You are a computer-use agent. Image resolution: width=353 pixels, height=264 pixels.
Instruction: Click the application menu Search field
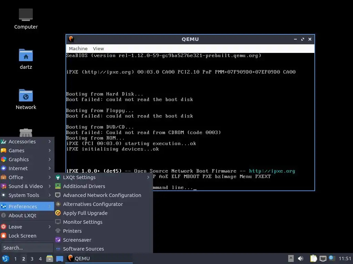27,248
